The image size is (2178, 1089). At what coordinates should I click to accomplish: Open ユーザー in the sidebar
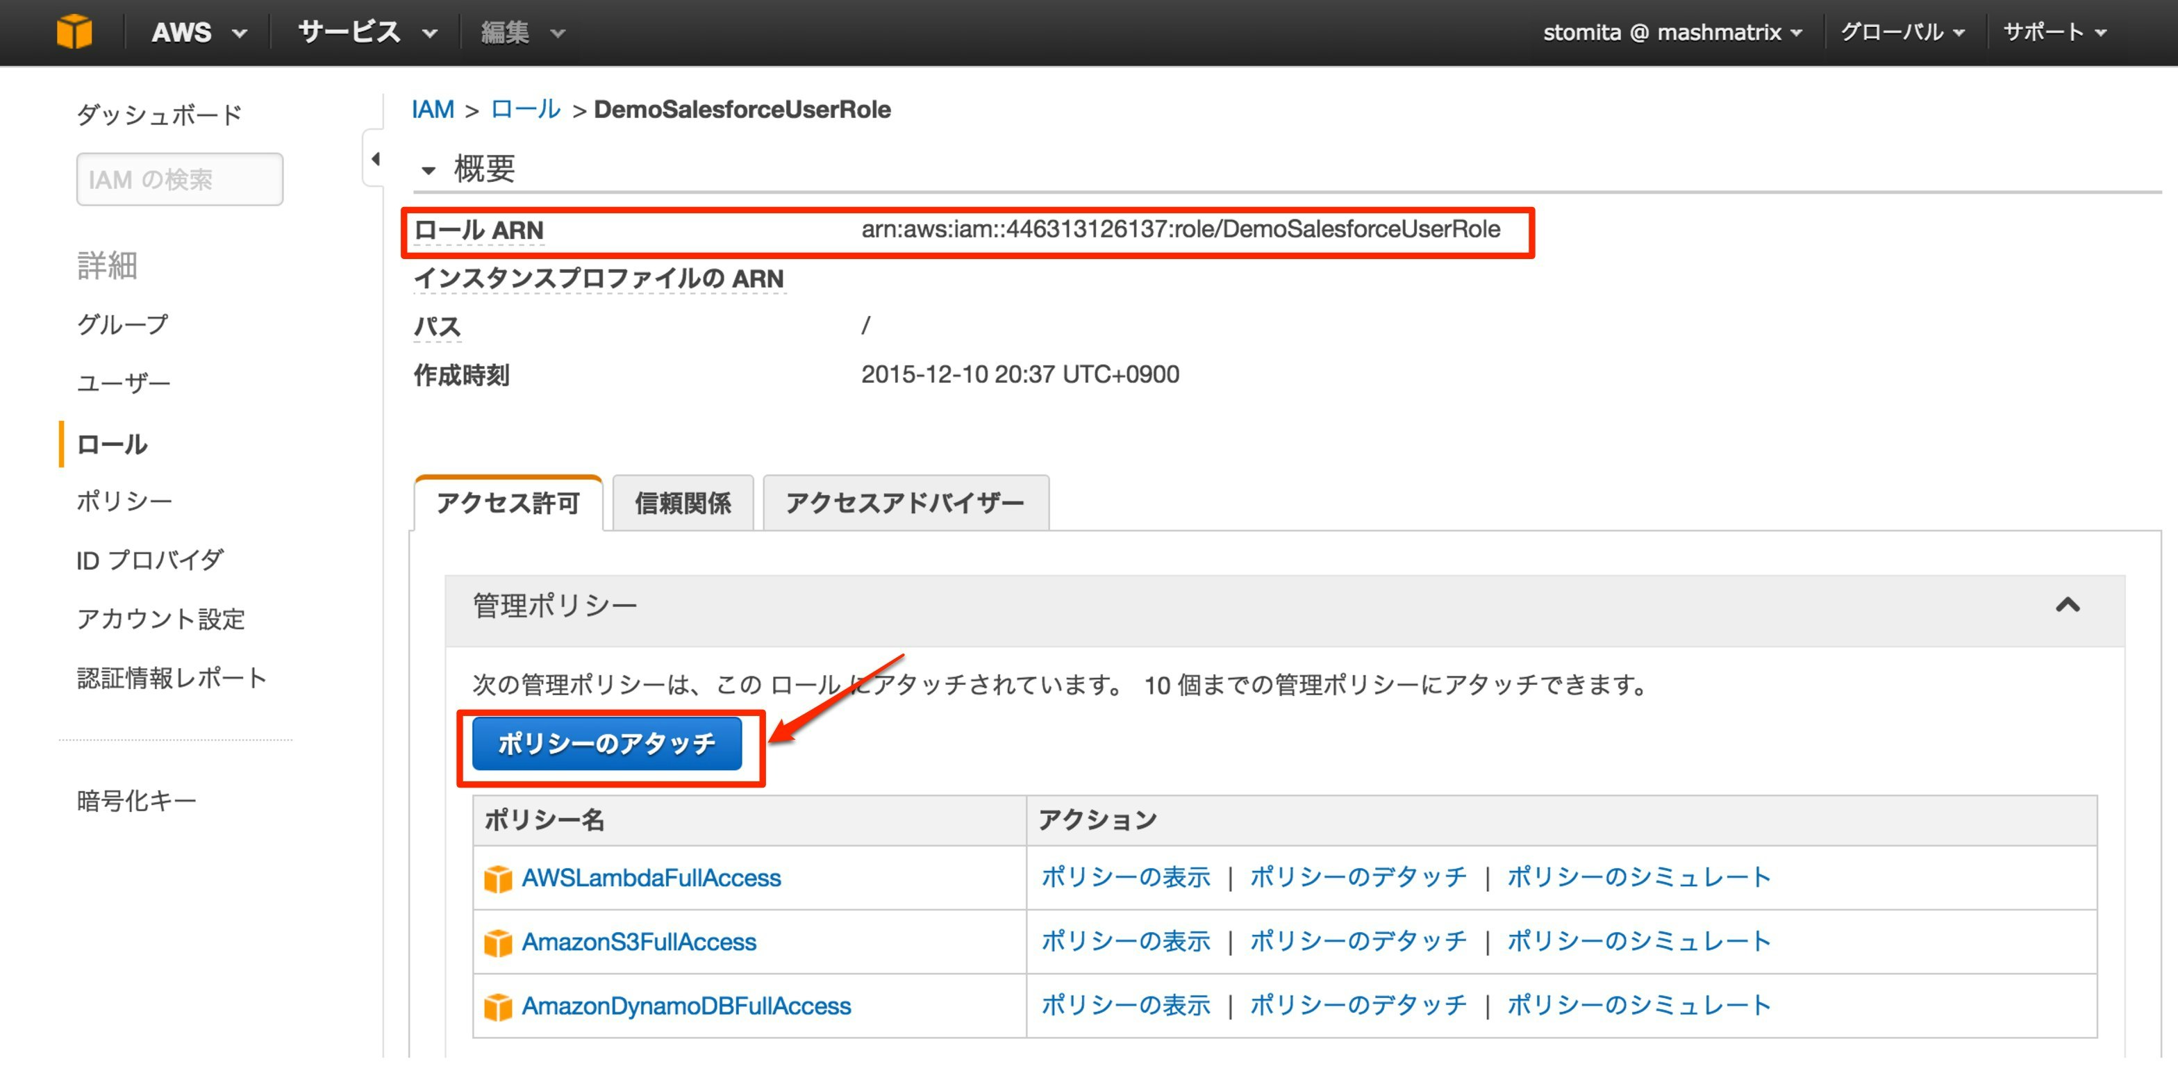tap(124, 384)
